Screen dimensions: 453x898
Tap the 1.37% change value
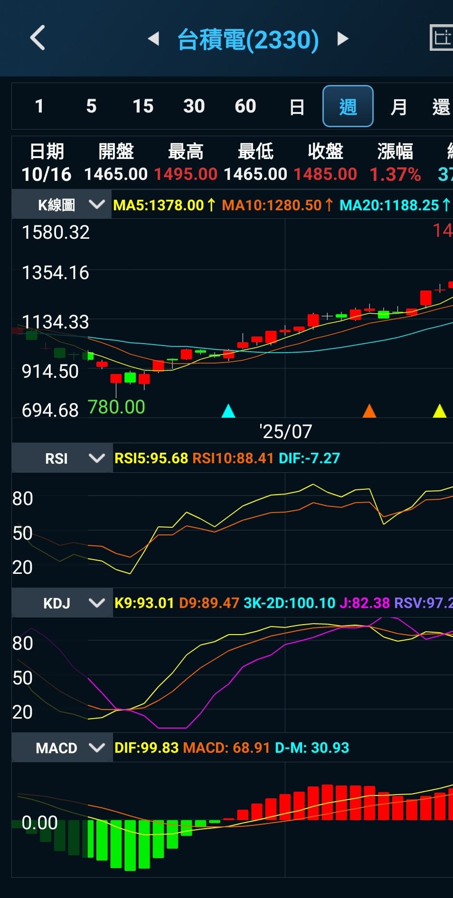coord(395,174)
